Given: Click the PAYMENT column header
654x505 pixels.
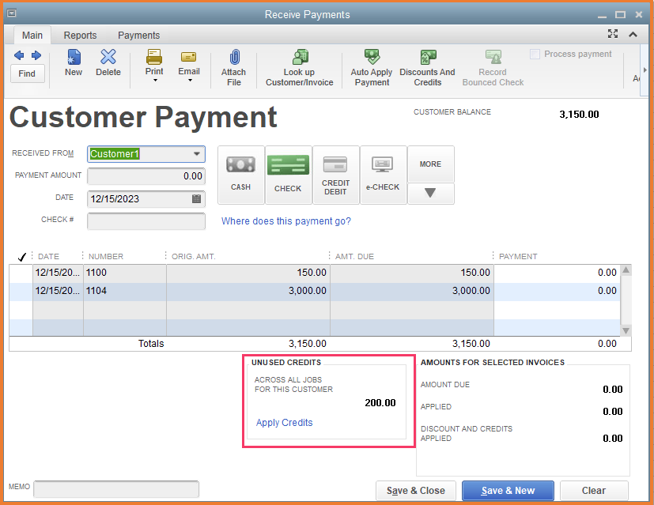Looking at the screenshot, I should (x=518, y=257).
